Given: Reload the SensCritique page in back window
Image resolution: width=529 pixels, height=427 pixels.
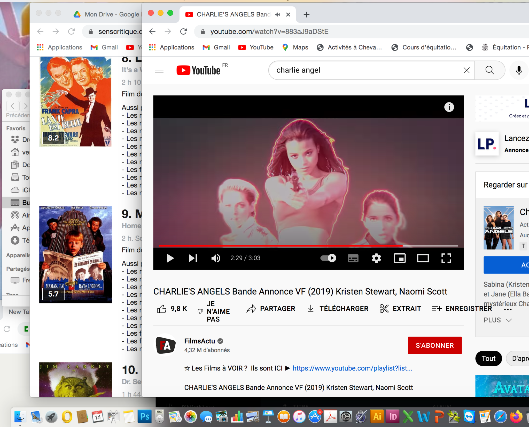Looking at the screenshot, I should (x=71, y=31).
